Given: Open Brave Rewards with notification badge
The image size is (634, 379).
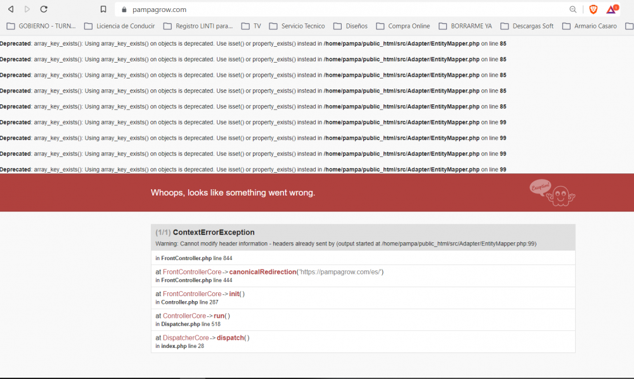Looking at the screenshot, I should point(611,9).
